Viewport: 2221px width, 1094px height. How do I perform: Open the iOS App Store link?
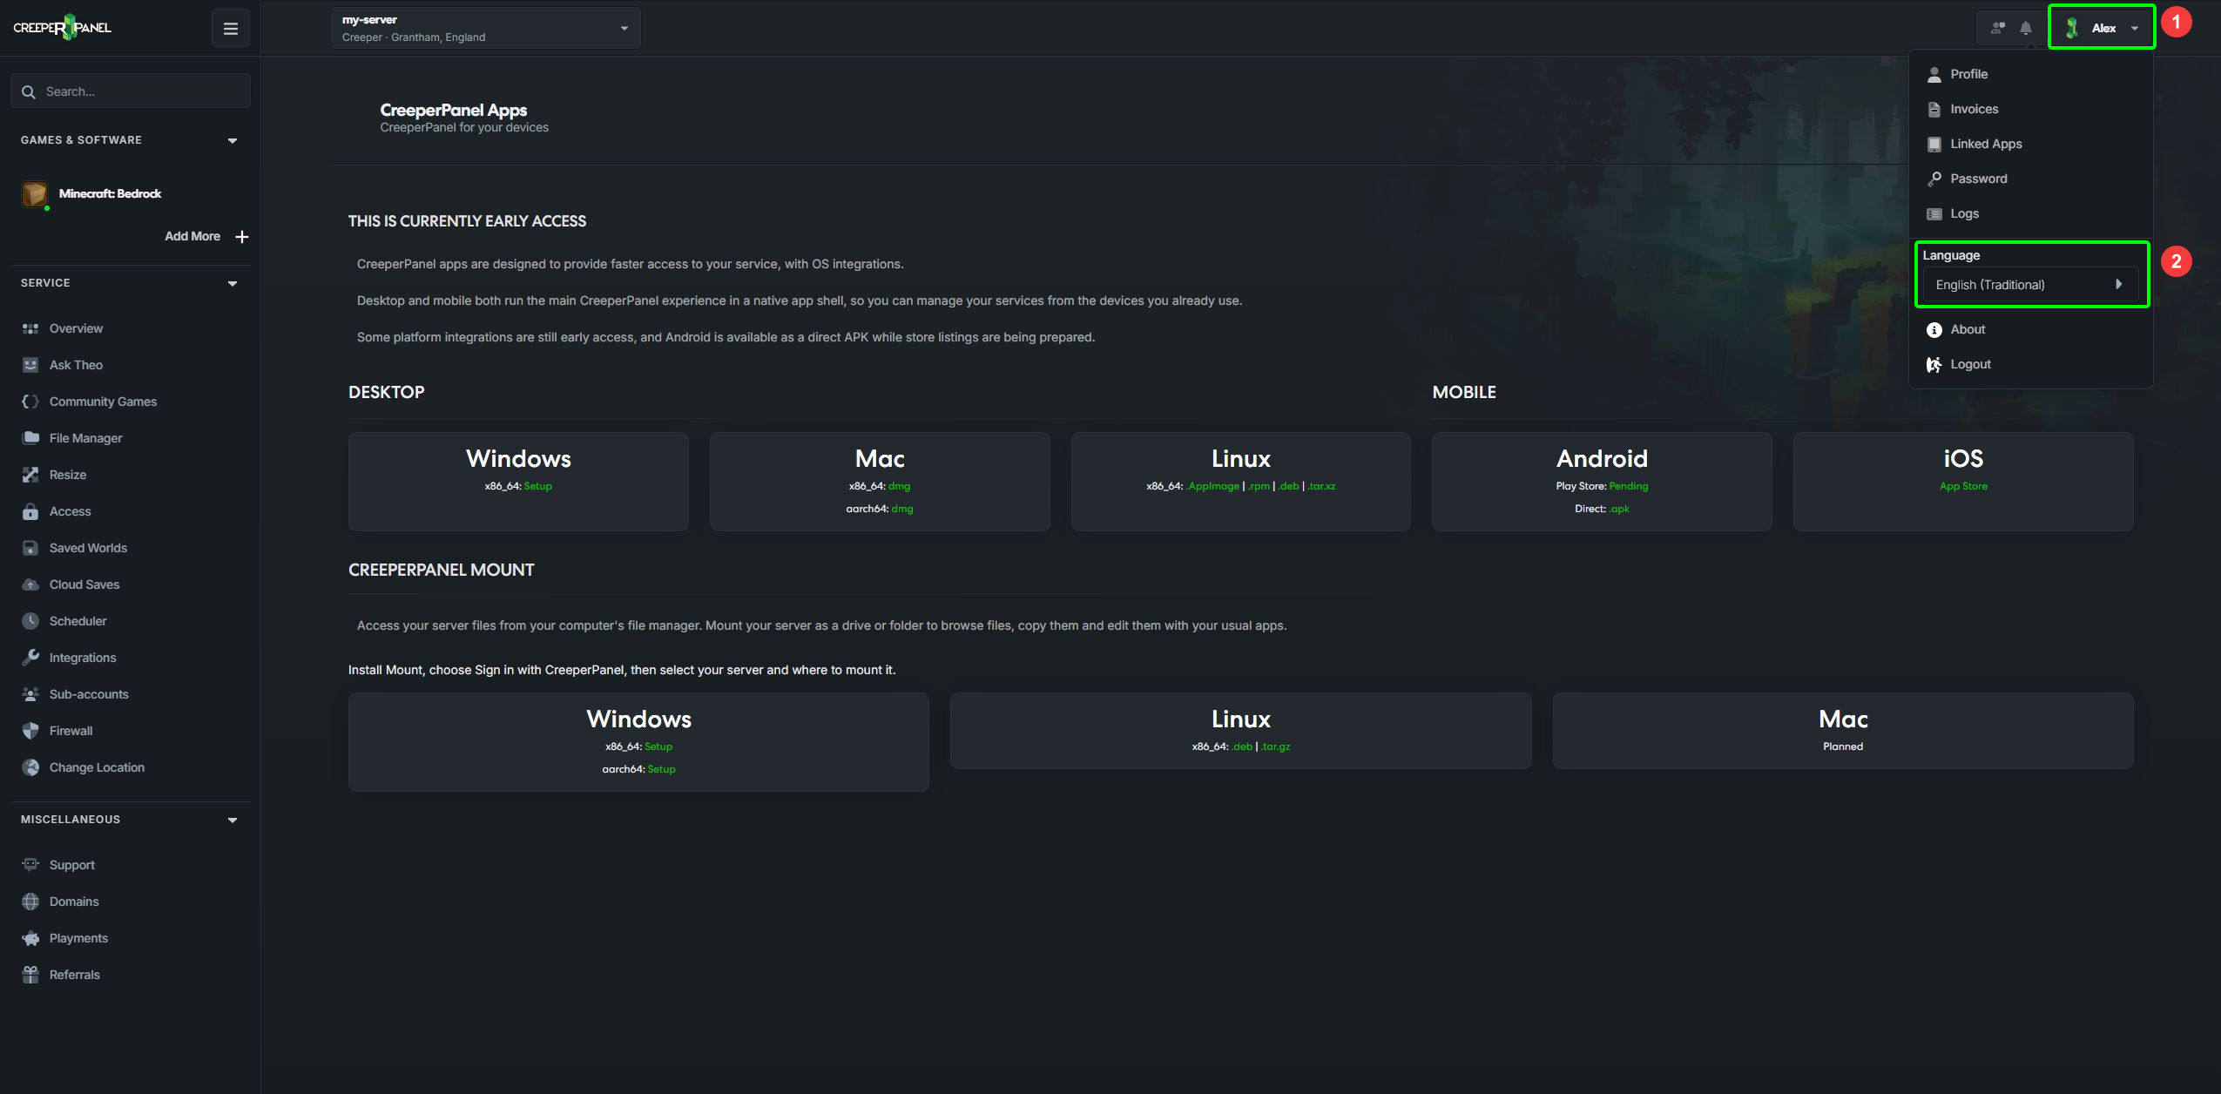pyautogui.click(x=1963, y=486)
